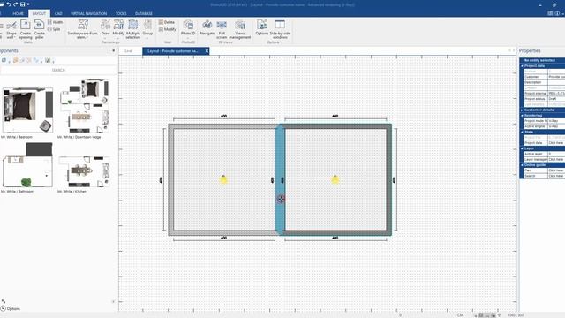Click the light bulb in the right room
Screen dimensions: 565x318
click(335, 179)
